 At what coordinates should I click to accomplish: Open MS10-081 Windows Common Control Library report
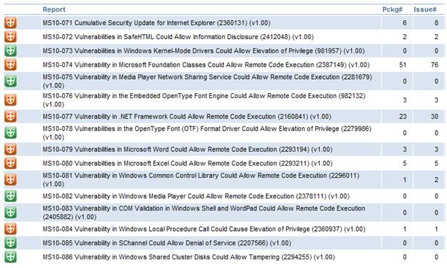[201, 180]
